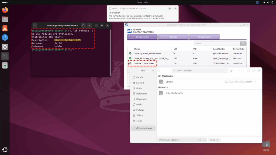Open Music in Files sidebar
276x155 pixels.
[x=143, y=104]
